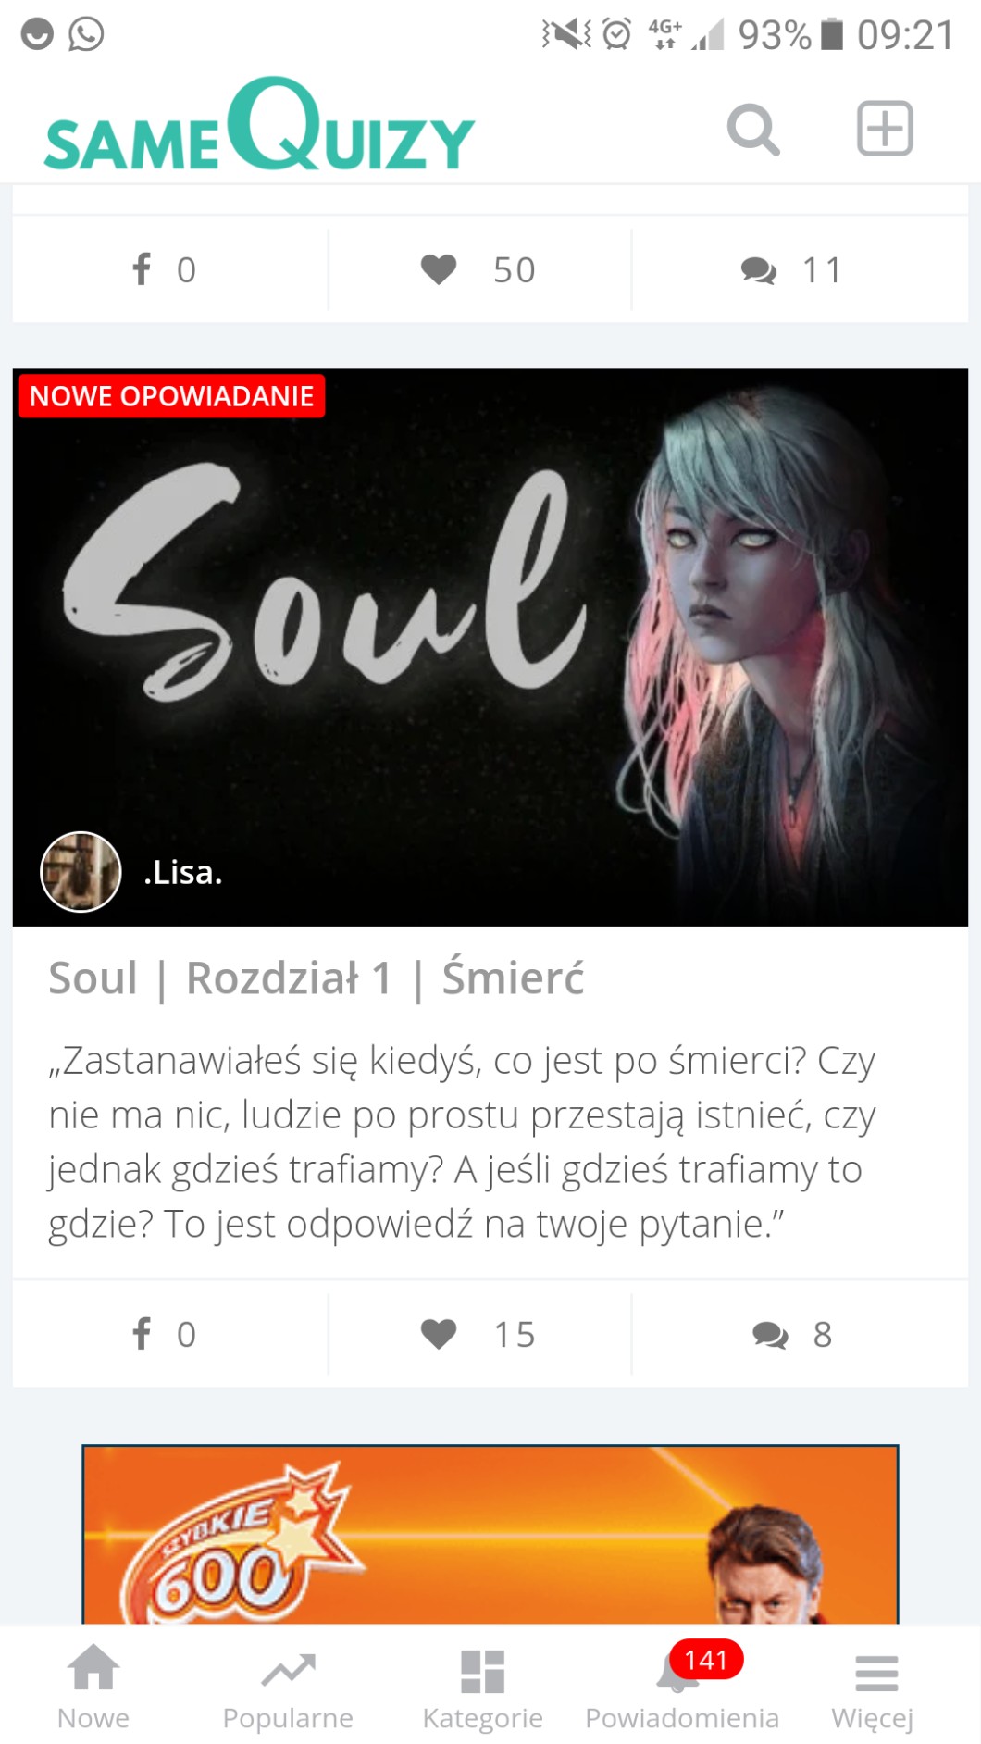The height and width of the screenshot is (1744, 981).
Task: Open the Szybkie 600 advertisement banner
Action: pos(490,1534)
